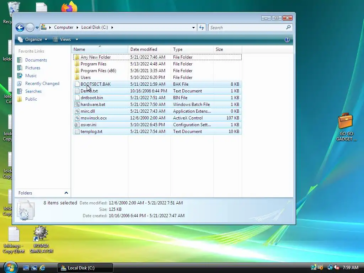364x273 pixels.
Task: Click "ActiveX Control" type text
Action: click(188, 118)
